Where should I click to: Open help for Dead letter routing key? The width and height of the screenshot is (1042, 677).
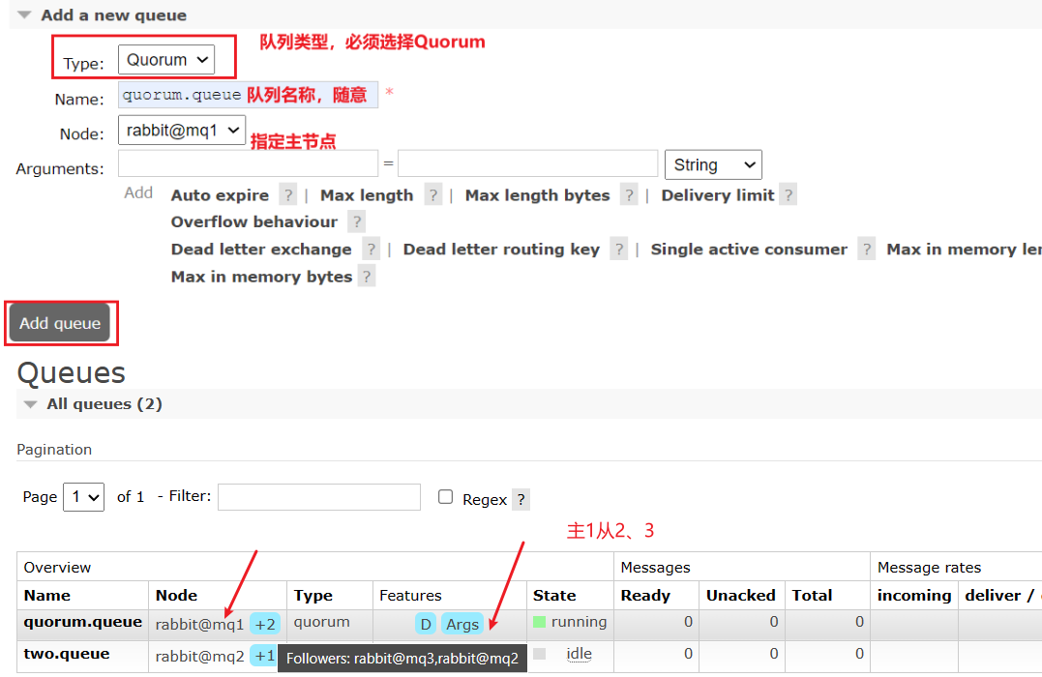(x=618, y=250)
